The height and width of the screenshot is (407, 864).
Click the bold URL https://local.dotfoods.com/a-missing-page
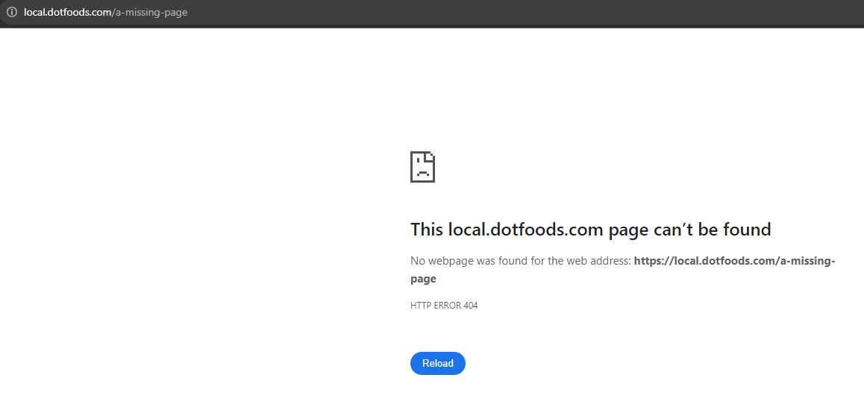[623, 270]
